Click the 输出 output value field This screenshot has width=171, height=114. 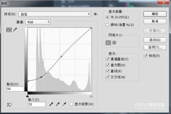[15, 89]
